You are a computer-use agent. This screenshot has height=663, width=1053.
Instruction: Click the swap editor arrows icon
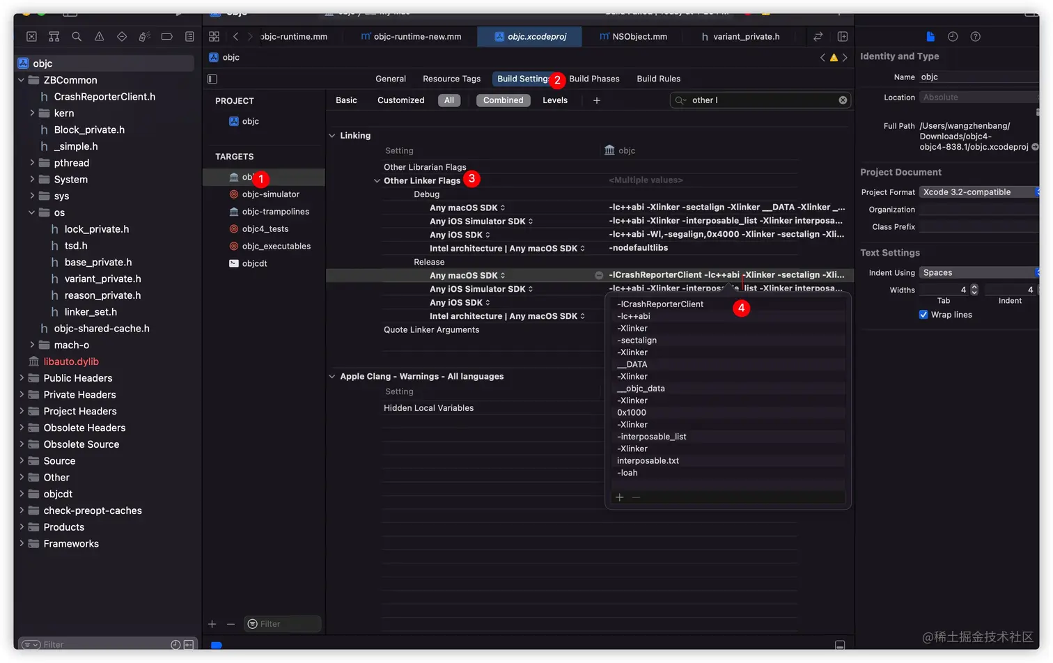pos(818,36)
